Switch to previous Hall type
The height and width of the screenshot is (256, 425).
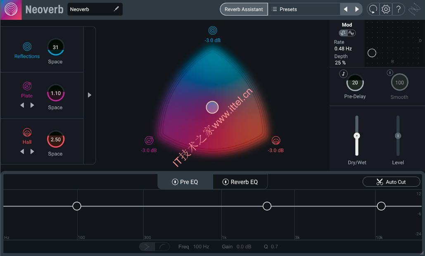(22, 152)
